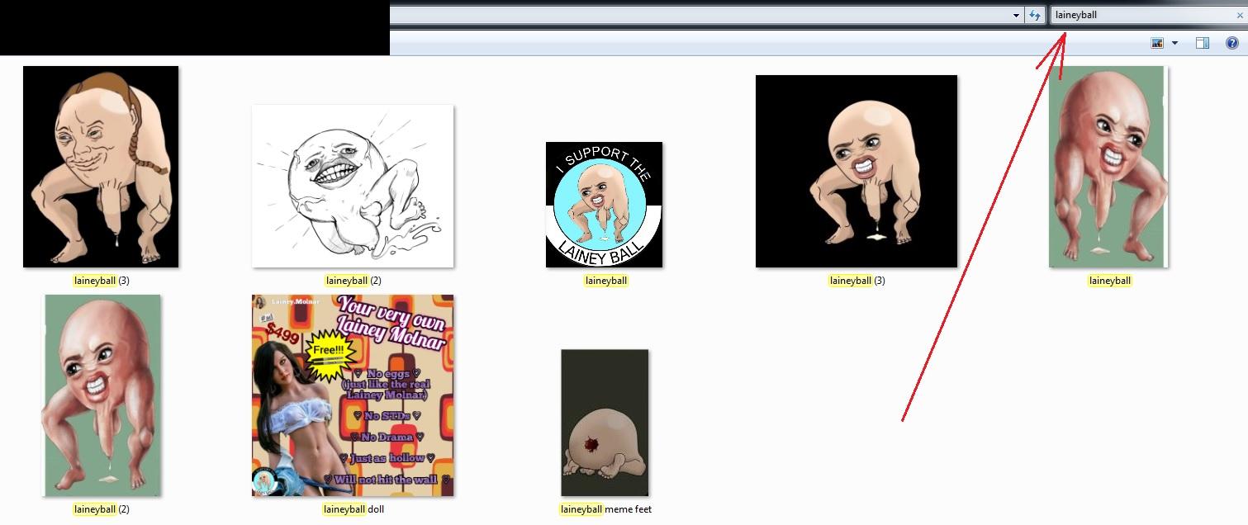Select the braided-hair figure thumbnail on black
This screenshot has width=1248, height=525.
tap(101, 167)
